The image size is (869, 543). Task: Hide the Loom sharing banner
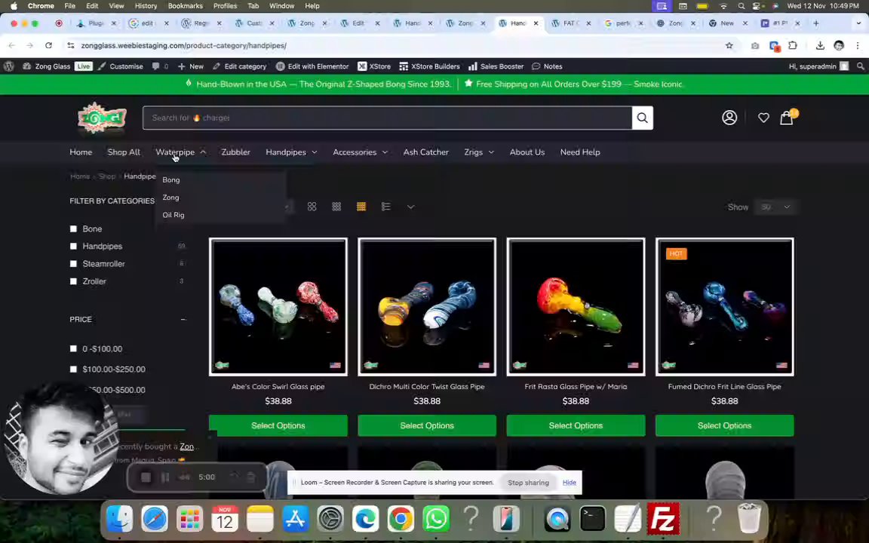(570, 483)
